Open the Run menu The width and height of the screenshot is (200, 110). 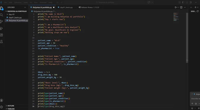pyautogui.click(x=36, y=2)
